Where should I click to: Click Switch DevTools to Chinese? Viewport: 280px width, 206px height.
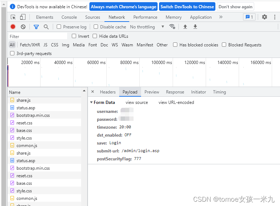click(x=187, y=6)
